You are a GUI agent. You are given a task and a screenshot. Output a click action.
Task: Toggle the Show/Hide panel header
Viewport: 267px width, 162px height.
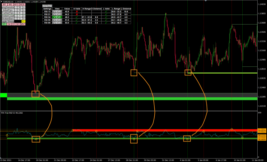[x=48, y=6]
